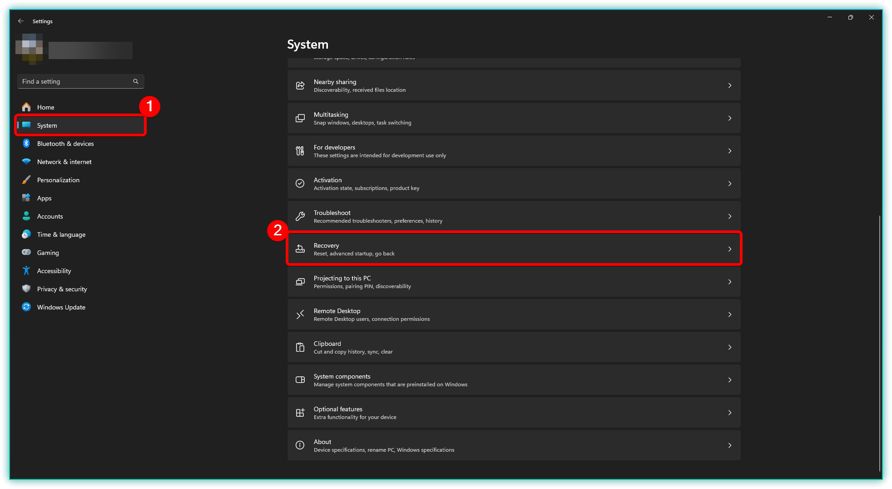Click Remote Desktop row chevron

730,314
